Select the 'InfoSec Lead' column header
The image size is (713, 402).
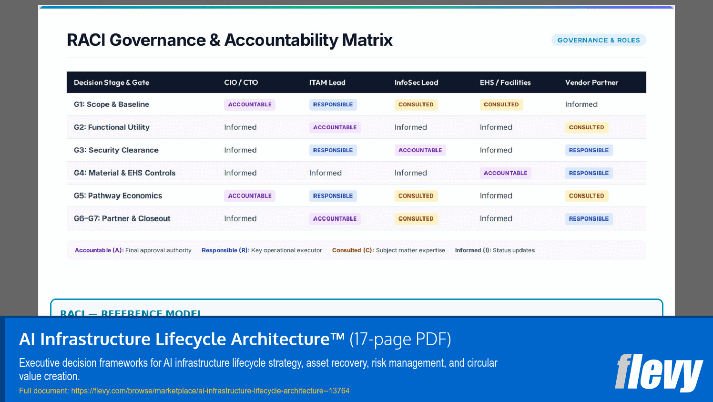click(x=417, y=82)
